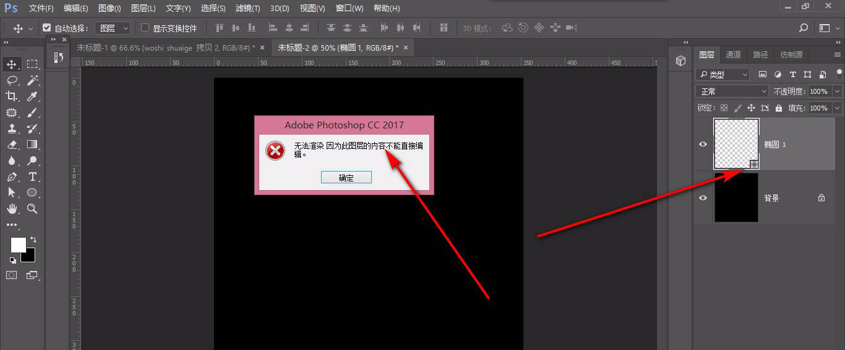Screen dimensions: 845x350
Task: Filter layers by type layers
Action: pyautogui.click(x=792, y=74)
